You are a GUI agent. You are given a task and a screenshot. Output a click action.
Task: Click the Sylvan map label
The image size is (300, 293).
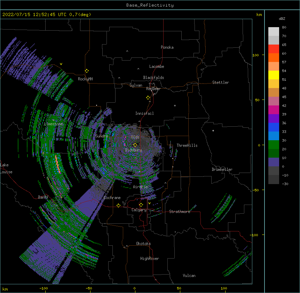coord(136,85)
